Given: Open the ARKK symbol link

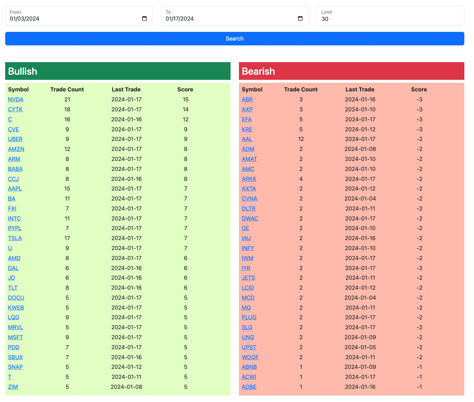Looking at the screenshot, I should coord(249,179).
